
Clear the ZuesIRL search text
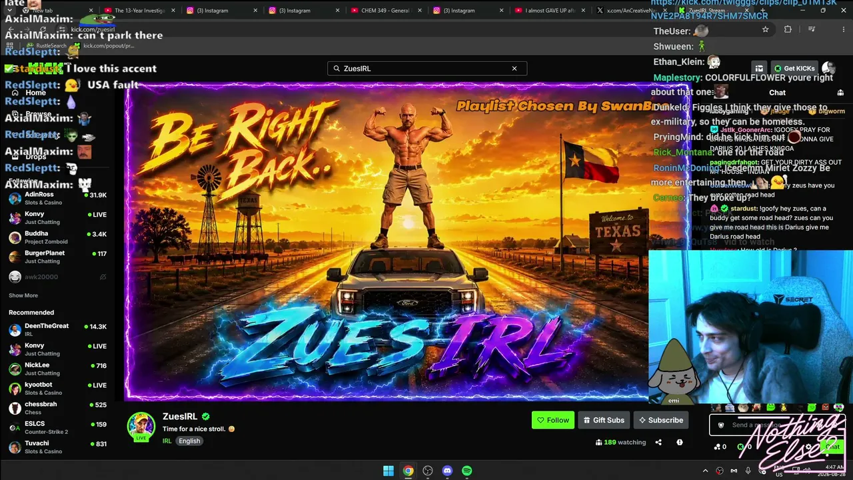[514, 68]
